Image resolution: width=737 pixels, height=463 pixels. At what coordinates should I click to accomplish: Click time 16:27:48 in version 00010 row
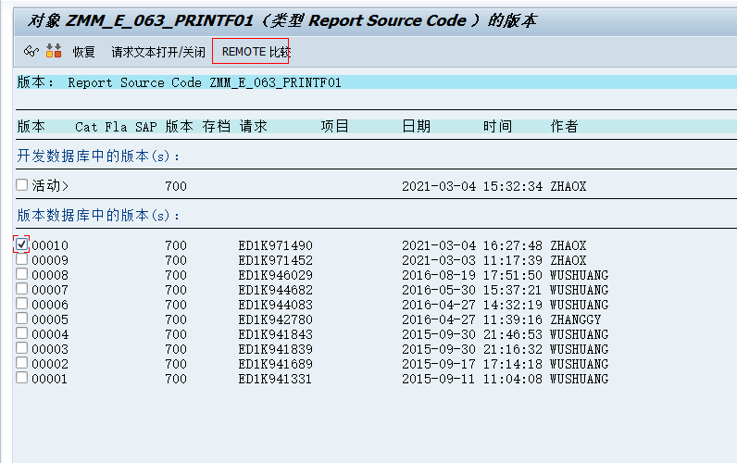[x=513, y=245]
